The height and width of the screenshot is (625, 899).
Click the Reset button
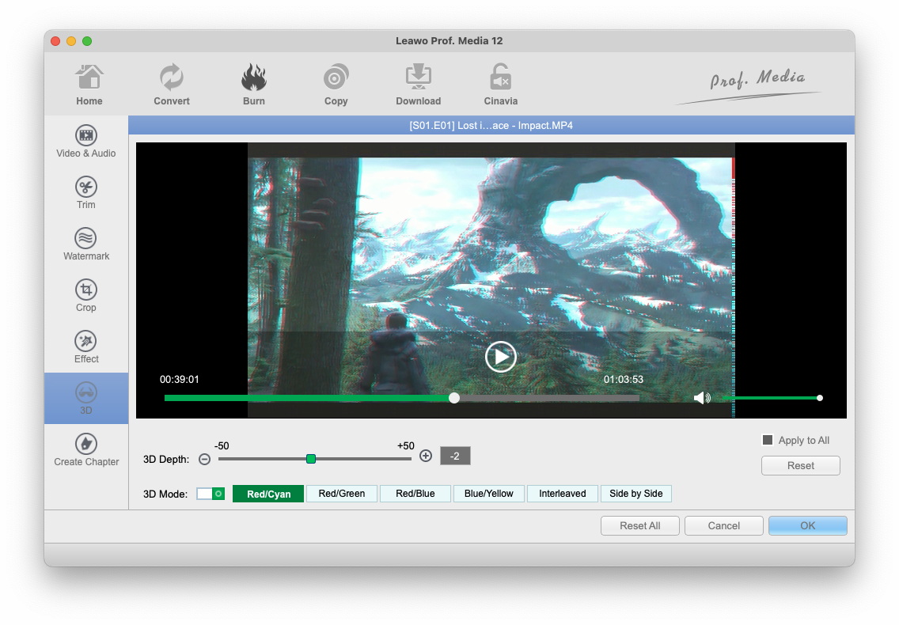(800, 466)
